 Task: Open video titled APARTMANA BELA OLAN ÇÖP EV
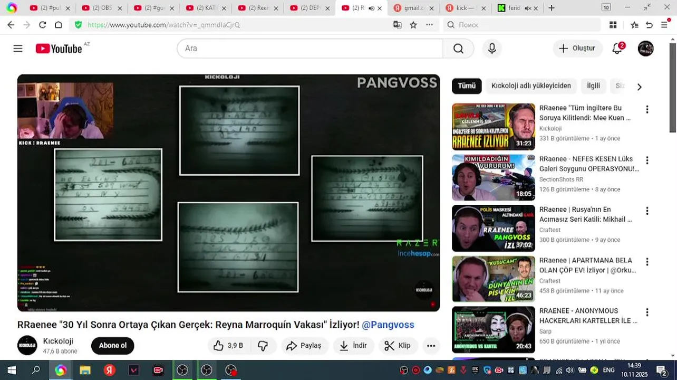point(587,265)
